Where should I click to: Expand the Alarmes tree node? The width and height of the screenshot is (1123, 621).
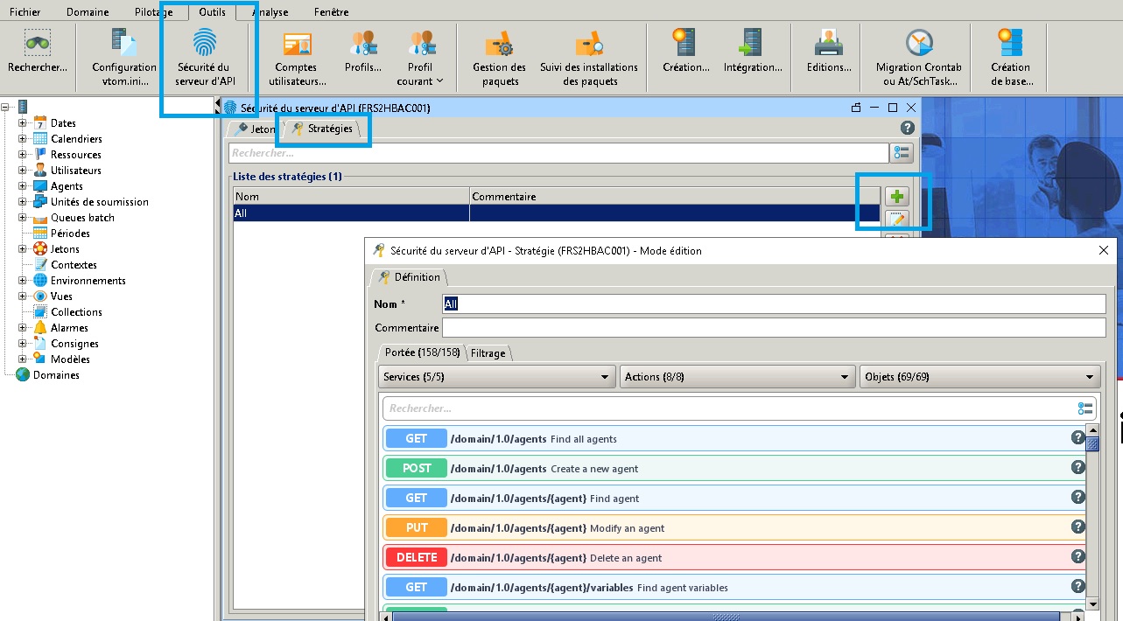click(23, 328)
